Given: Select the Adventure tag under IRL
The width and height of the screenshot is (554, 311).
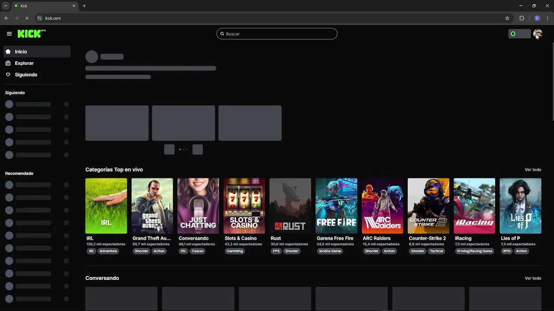Looking at the screenshot, I should [x=108, y=251].
